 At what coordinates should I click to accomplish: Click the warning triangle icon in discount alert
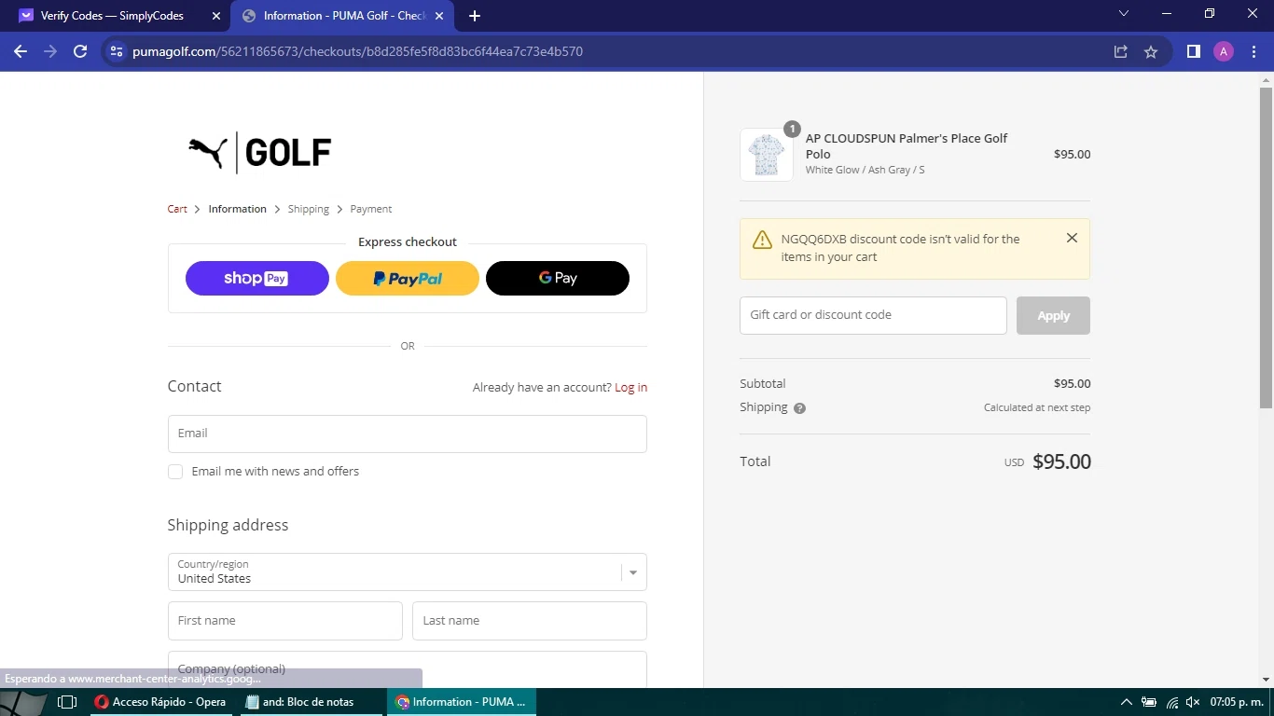[762, 239]
